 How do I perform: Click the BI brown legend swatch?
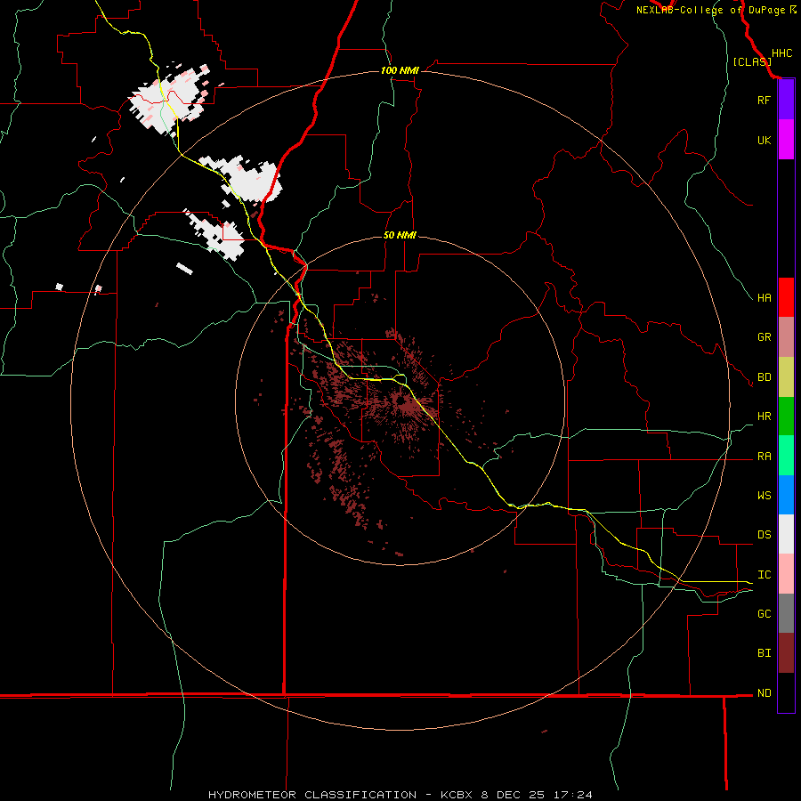(786, 653)
